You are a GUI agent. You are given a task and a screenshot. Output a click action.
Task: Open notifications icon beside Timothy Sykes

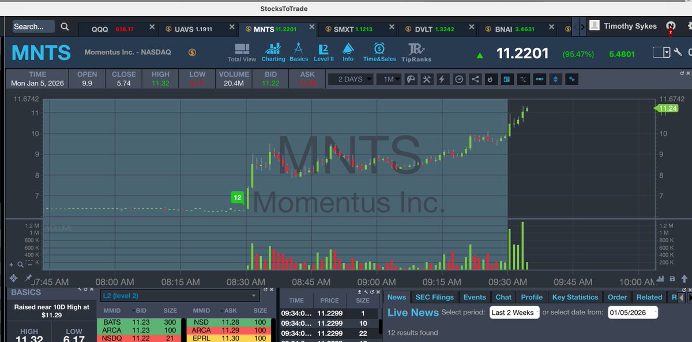click(x=670, y=27)
